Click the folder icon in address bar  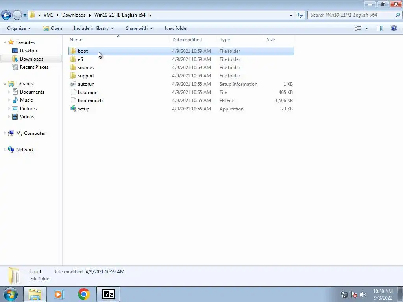click(x=32, y=15)
